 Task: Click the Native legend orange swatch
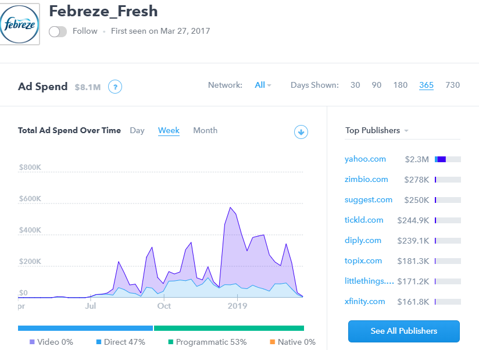[x=272, y=342]
